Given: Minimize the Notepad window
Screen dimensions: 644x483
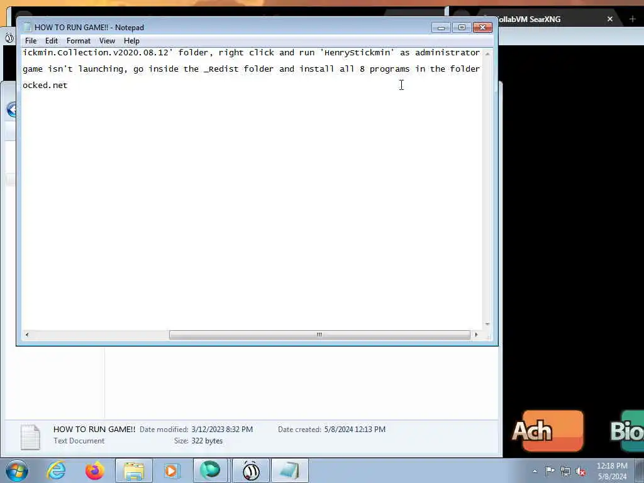Looking at the screenshot, I should coord(441,28).
